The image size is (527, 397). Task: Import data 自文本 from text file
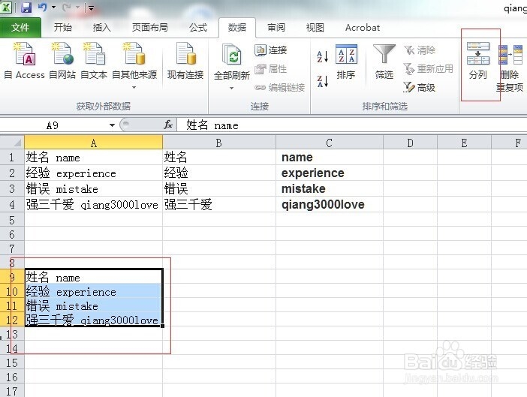click(94, 61)
